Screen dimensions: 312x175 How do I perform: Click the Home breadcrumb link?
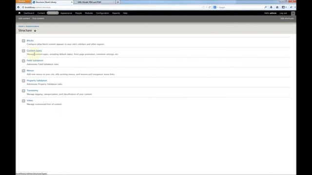(21, 26)
